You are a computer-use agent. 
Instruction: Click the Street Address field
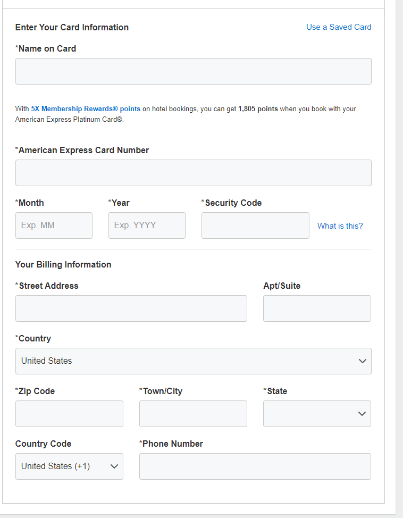pos(131,308)
